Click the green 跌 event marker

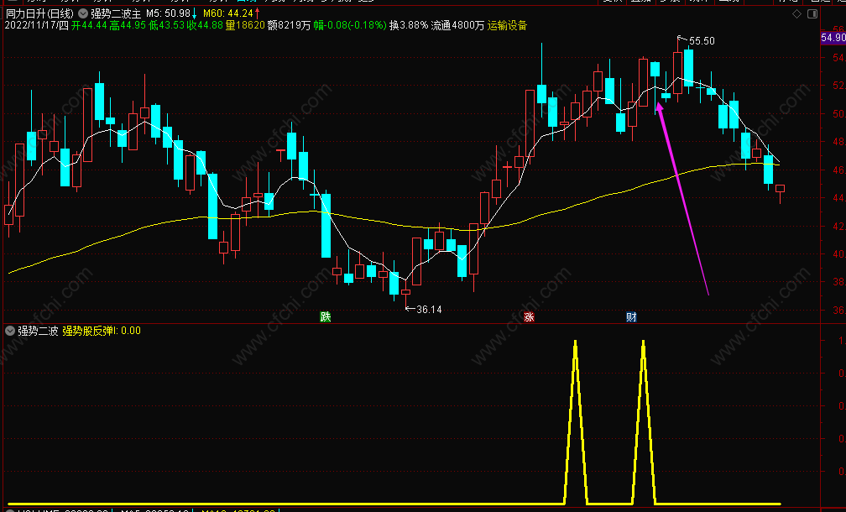[x=326, y=316]
